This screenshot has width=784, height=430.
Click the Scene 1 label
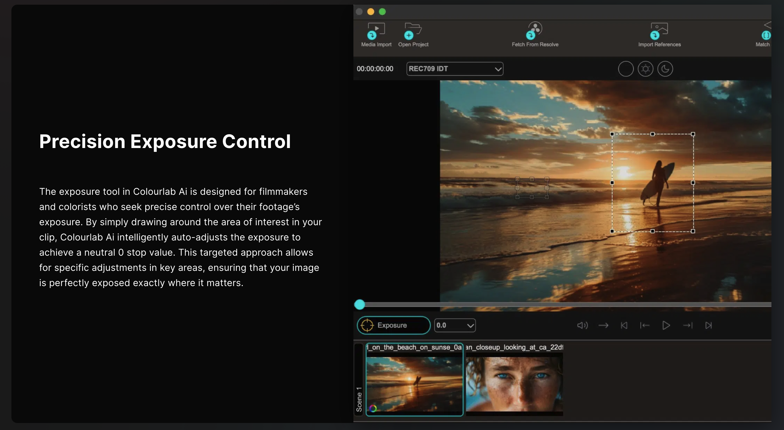[359, 399]
